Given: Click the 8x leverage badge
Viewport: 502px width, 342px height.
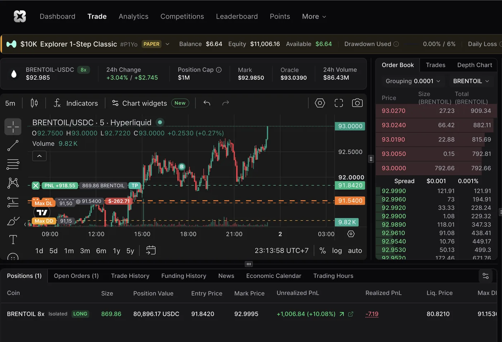Looking at the screenshot, I should pyautogui.click(x=84, y=70).
